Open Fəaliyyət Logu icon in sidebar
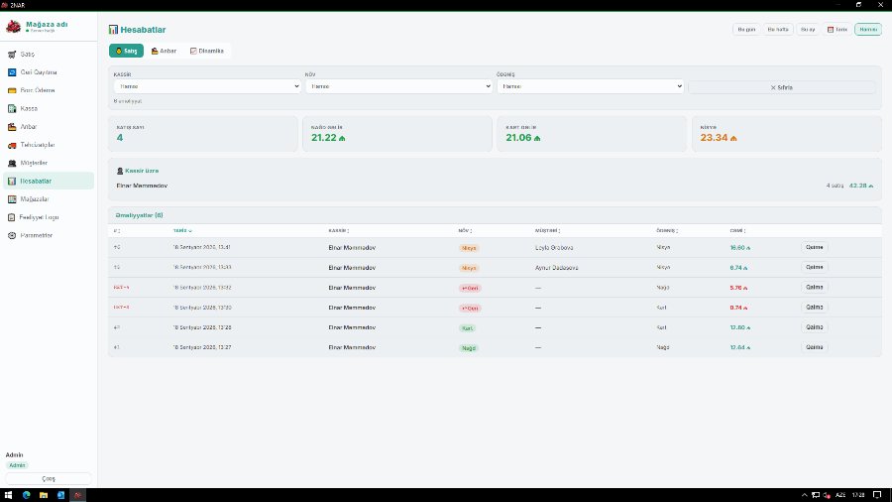 [11, 217]
